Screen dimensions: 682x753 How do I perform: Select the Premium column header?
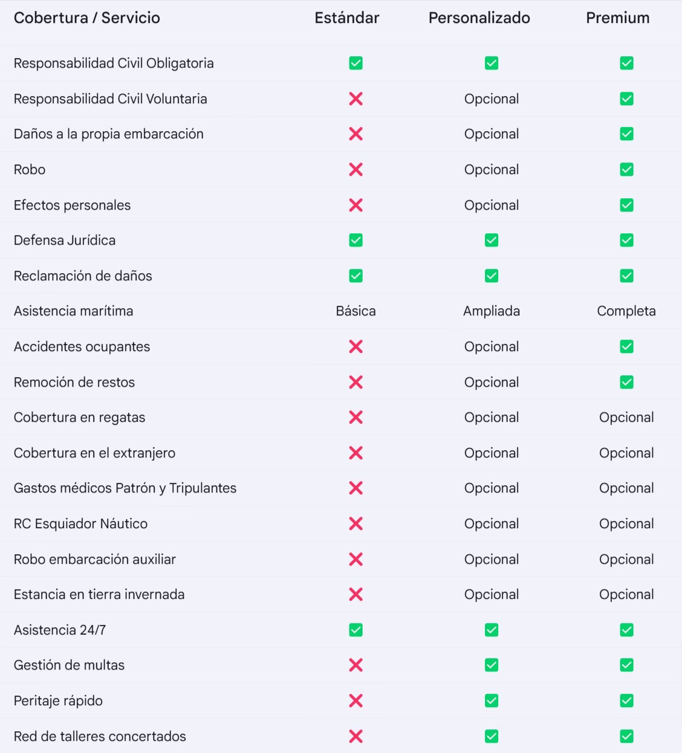pyautogui.click(x=617, y=18)
